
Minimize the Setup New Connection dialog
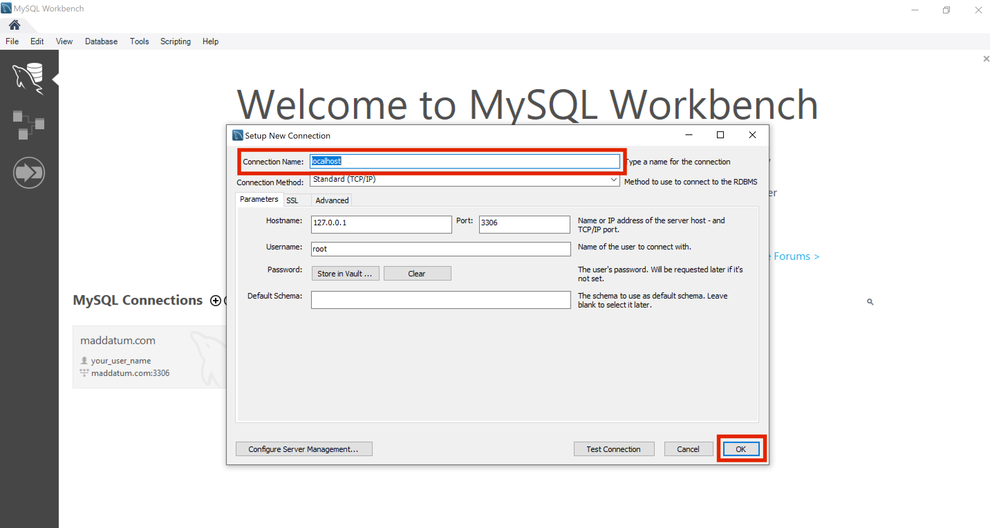tap(689, 135)
